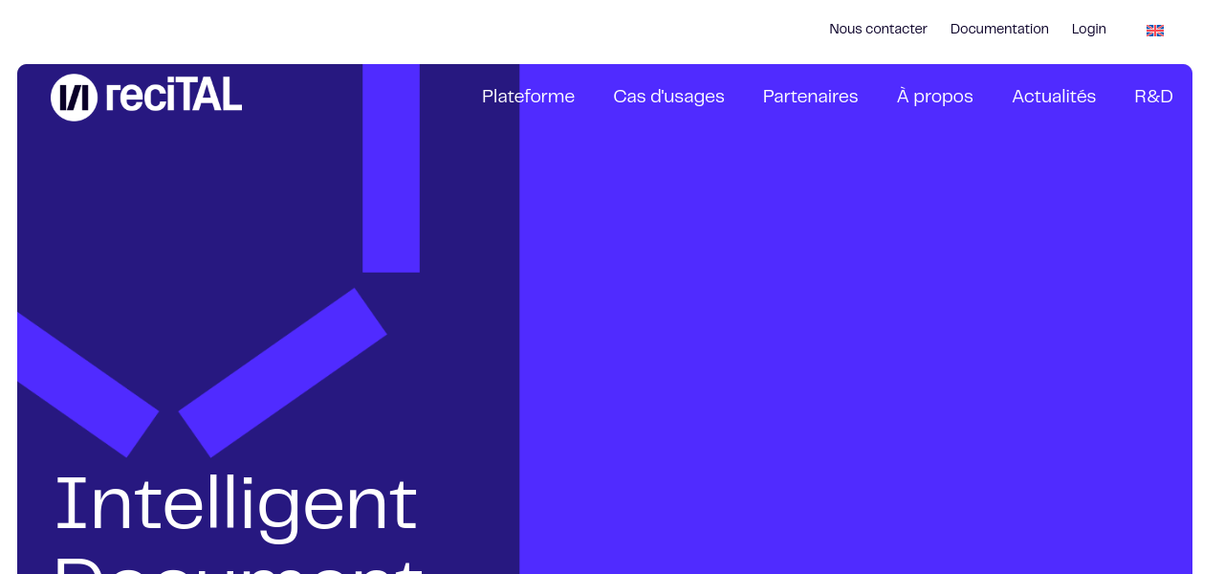Navigate to the R&D page
1224x574 pixels.
(x=1153, y=97)
